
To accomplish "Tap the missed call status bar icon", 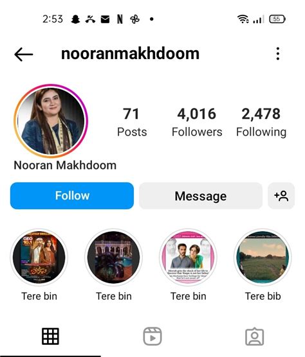I will coord(90,19).
